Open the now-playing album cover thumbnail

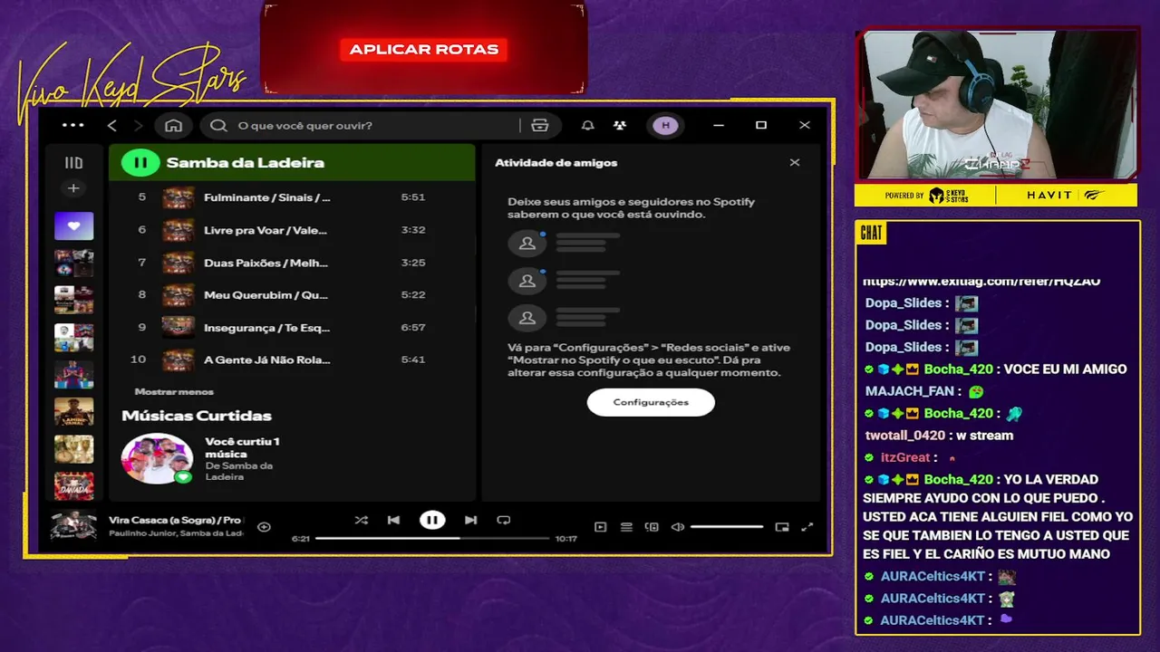click(73, 526)
